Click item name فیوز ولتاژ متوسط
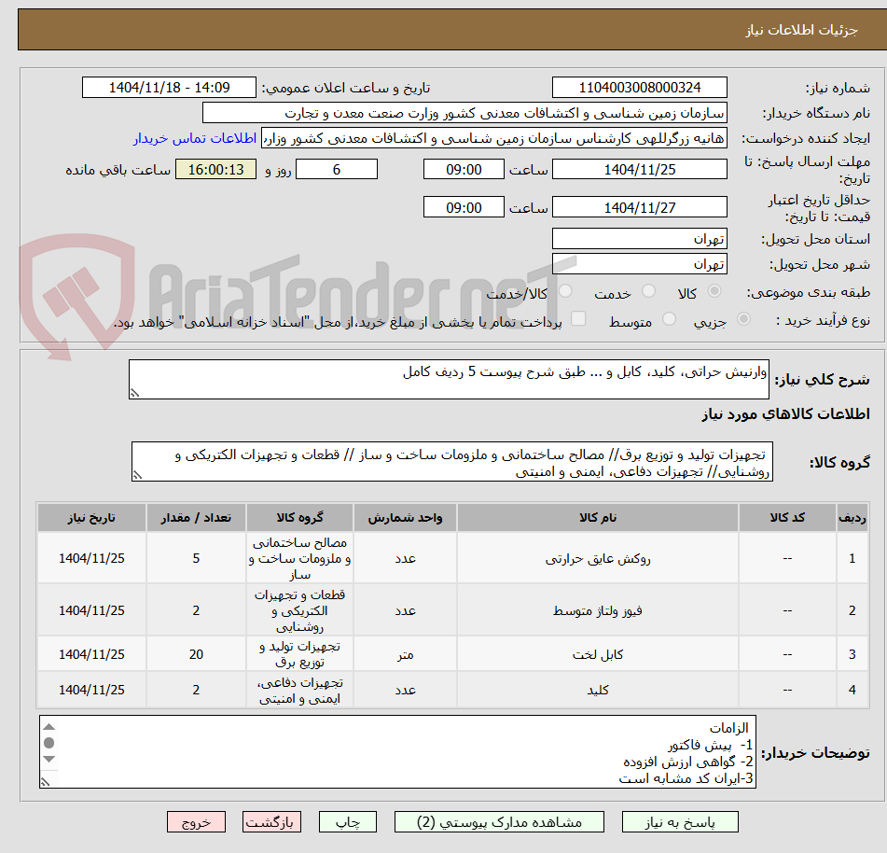The image size is (887, 853). coord(597,610)
